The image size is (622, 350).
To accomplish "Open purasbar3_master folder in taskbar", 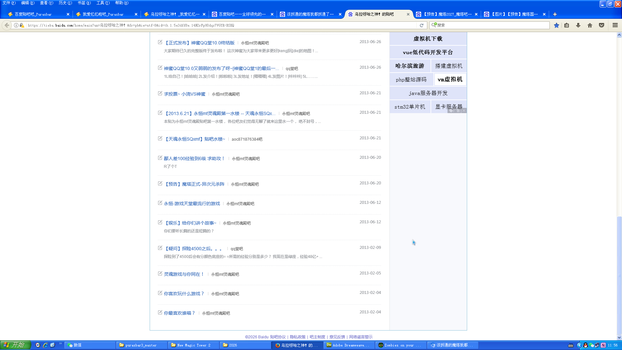I will (142, 345).
